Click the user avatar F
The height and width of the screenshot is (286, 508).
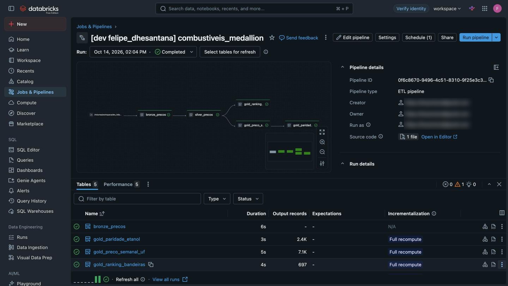coord(497,8)
